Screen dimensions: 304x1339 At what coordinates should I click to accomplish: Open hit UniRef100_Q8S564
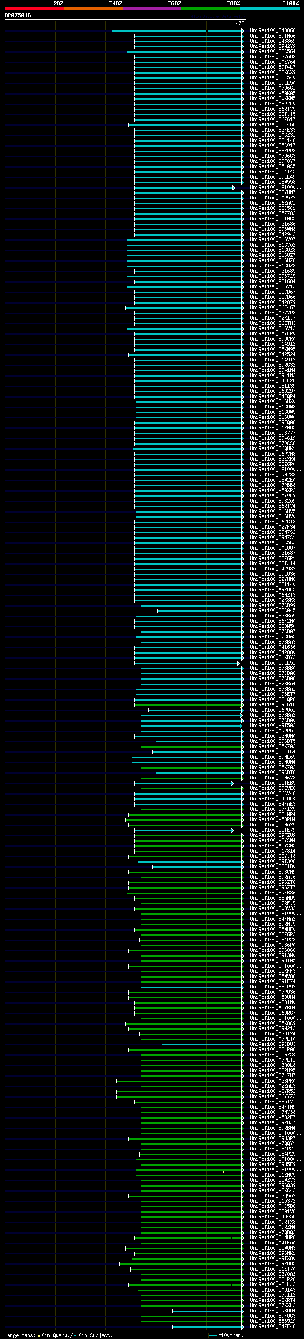pos(272,51)
